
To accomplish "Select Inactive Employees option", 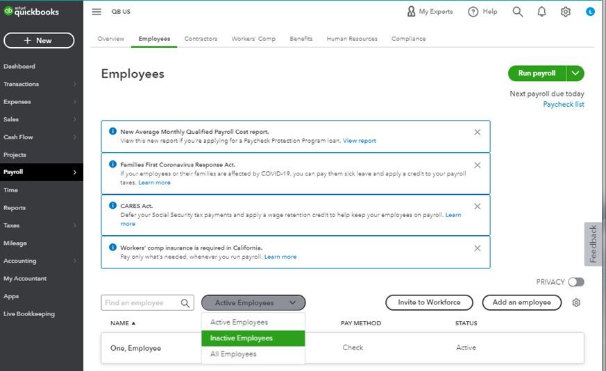I will coord(253,338).
